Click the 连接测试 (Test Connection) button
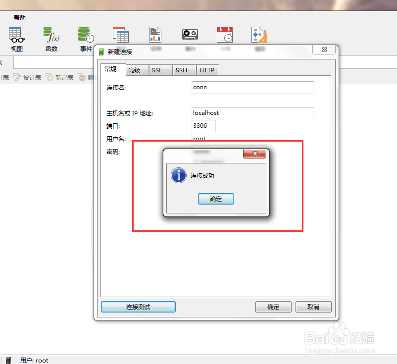Image resolution: width=397 pixels, height=364 pixels. (x=138, y=307)
